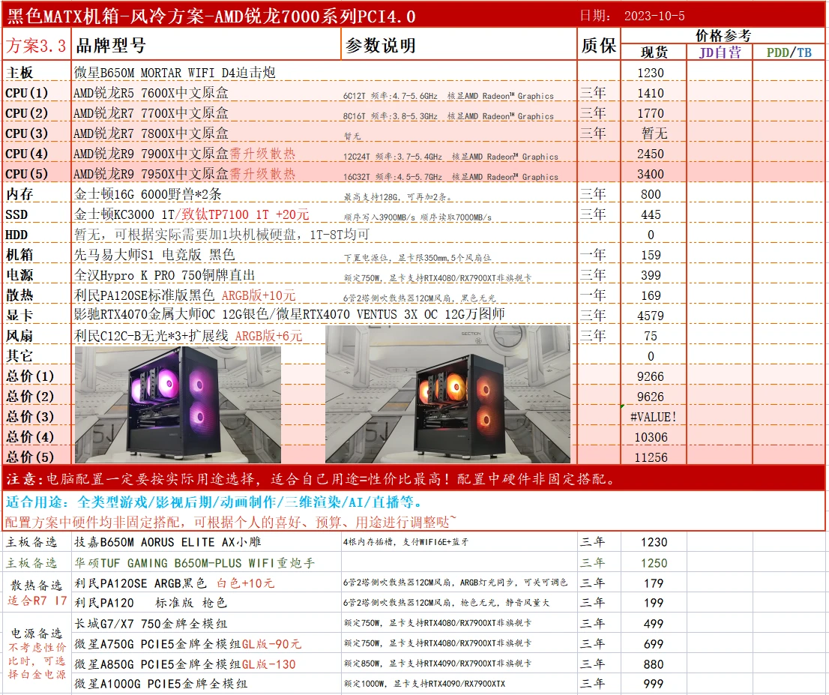Select the 电源 price 399
Screen dimensions: 829x695
pyautogui.click(x=651, y=276)
